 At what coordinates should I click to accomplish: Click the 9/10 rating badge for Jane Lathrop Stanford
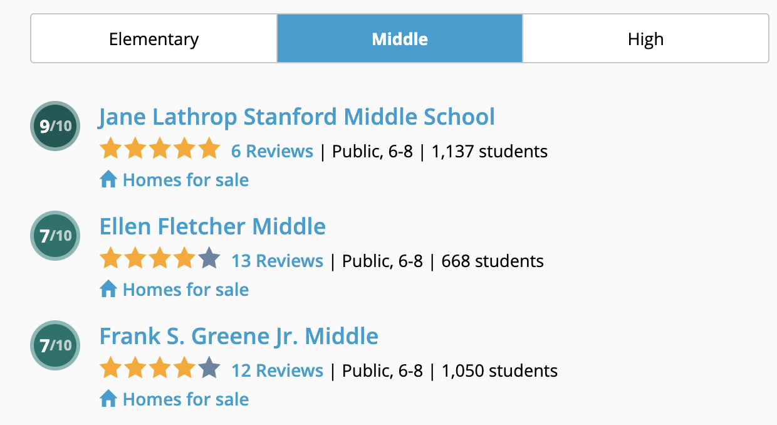(x=55, y=126)
